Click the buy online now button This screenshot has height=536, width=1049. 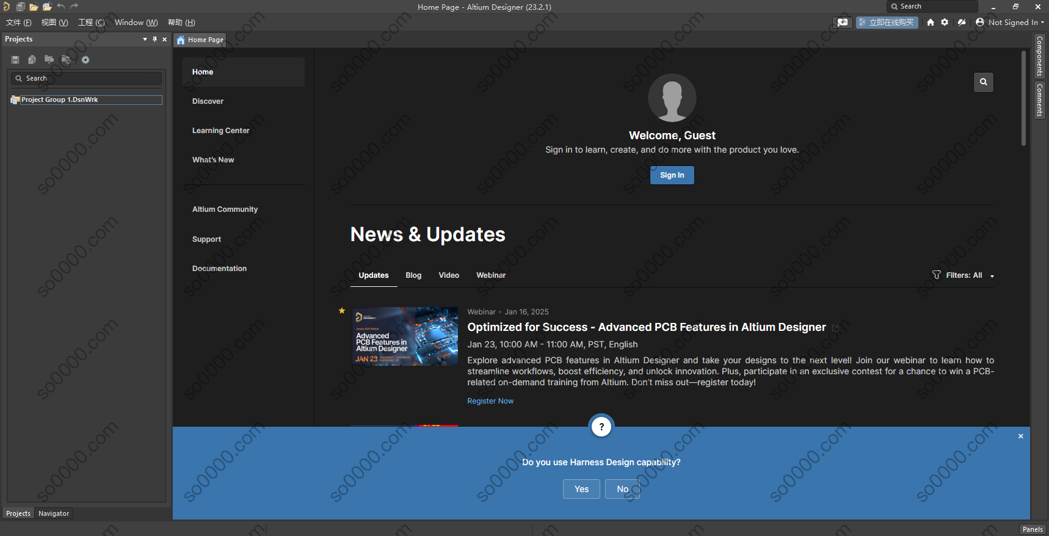(887, 22)
